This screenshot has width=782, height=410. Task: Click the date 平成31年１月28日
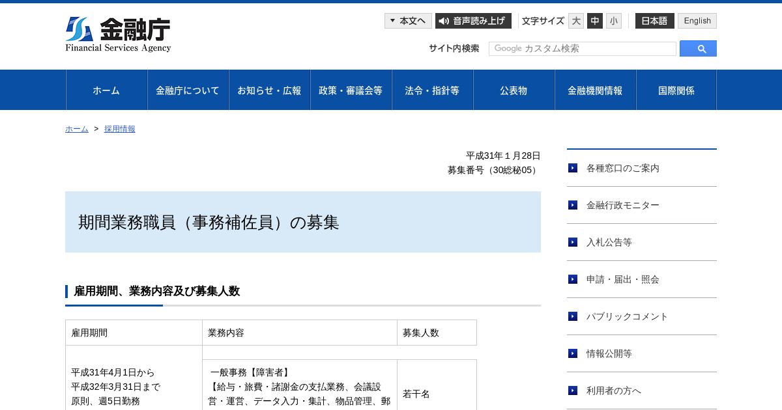click(x=503, y=156)
